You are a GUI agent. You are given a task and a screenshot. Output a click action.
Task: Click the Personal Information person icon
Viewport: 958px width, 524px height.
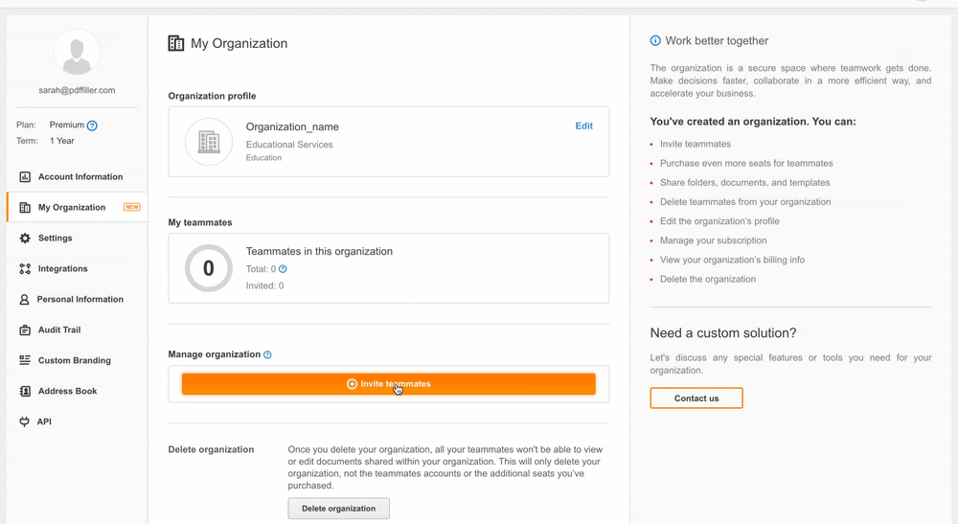tap(25, 300)
